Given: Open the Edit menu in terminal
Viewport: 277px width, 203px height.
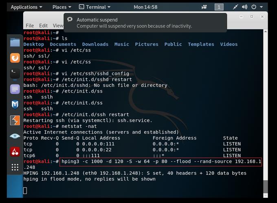Looking at the screenshot, I should tap(43, 26).
